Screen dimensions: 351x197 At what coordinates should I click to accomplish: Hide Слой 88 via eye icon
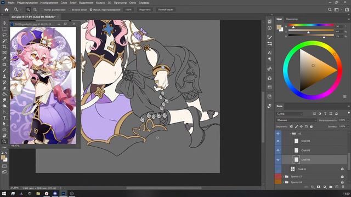278,141
